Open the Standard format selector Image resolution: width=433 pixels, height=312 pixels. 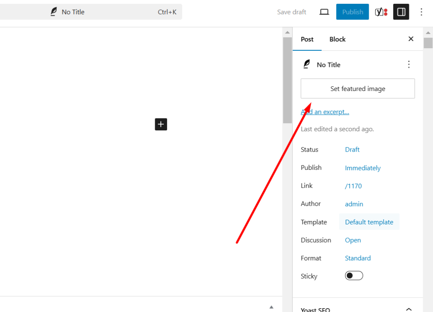coord(358,258)
